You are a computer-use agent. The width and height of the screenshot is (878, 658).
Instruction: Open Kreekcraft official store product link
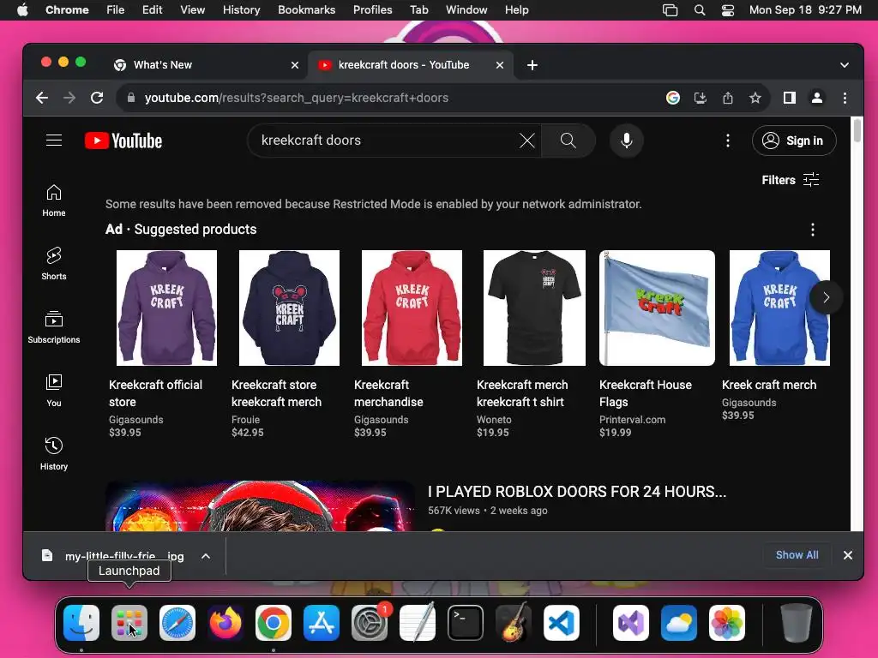(x=156, y=393)
